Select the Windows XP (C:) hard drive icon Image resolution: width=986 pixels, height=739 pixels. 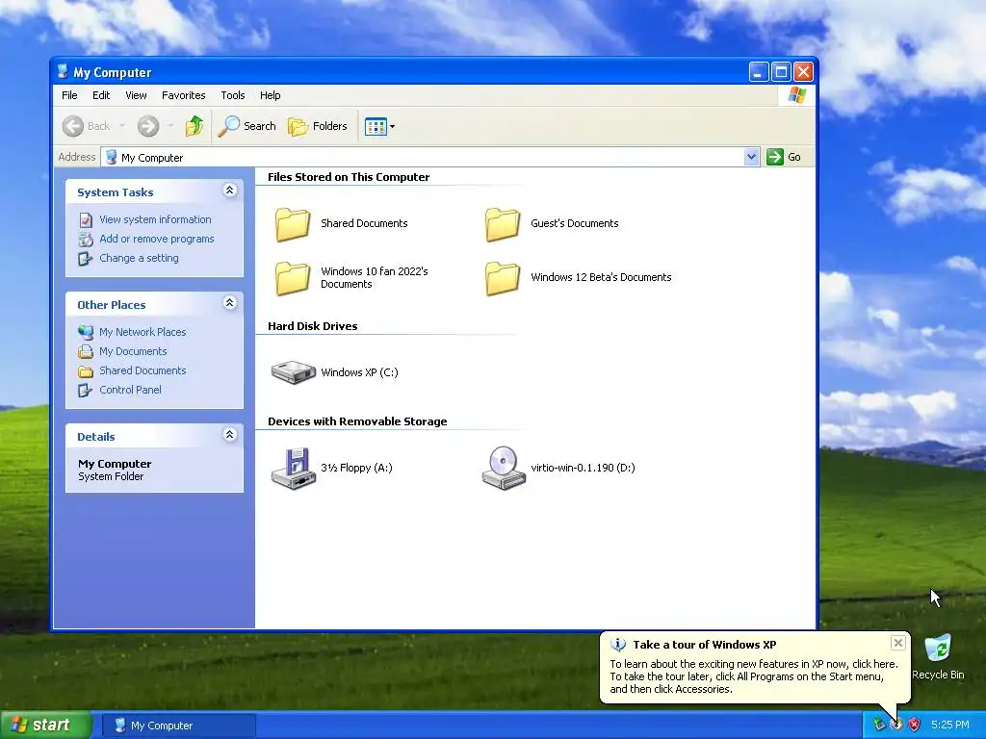[293, 372]
